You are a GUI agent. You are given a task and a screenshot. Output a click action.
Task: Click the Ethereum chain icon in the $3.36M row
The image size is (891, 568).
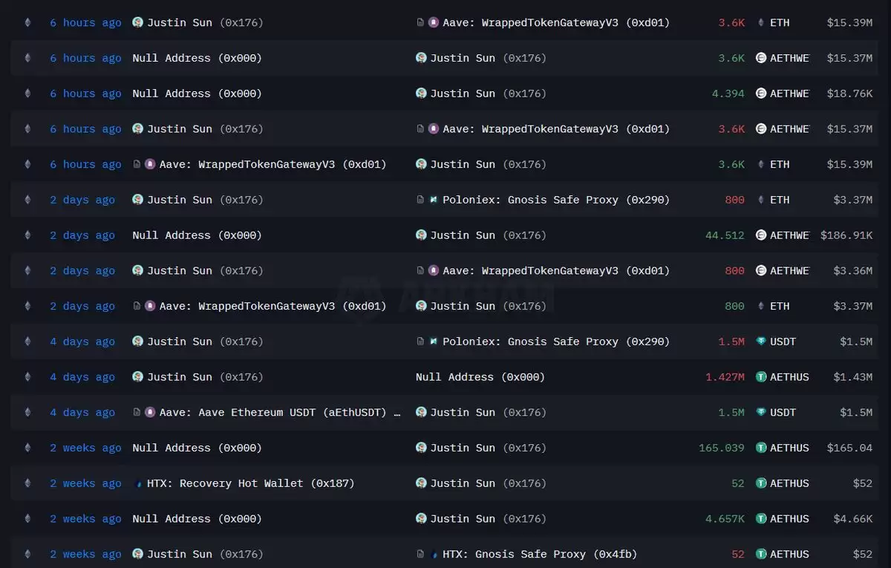(27, 271)
